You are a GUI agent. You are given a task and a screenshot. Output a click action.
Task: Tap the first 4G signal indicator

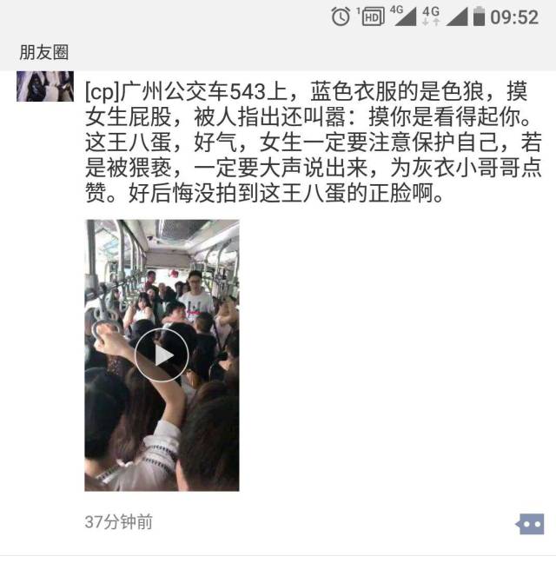(x=403, y=17)
